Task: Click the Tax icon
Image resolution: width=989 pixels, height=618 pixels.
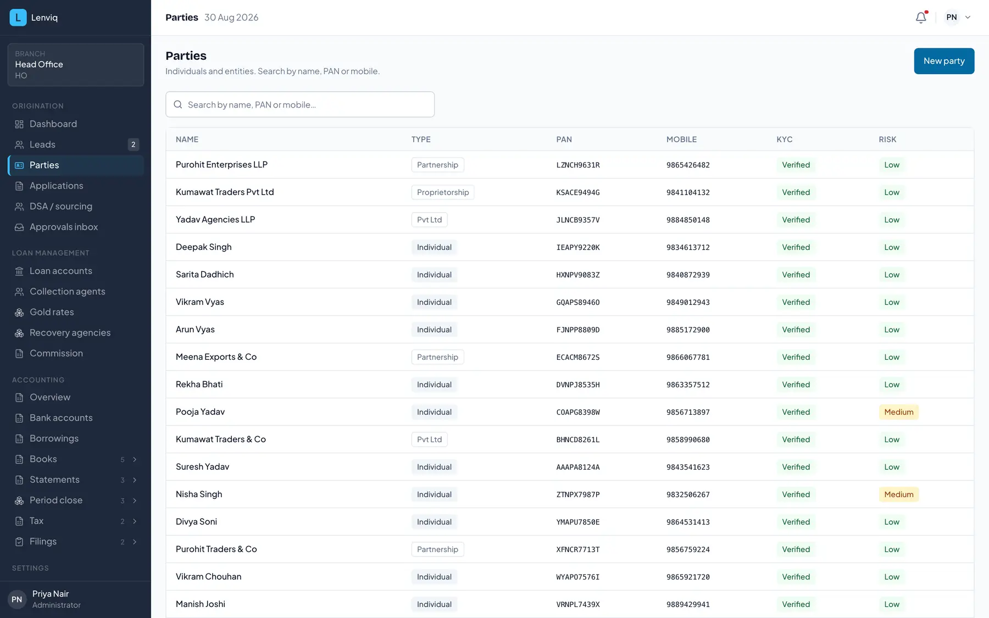Action: (19, 521)
